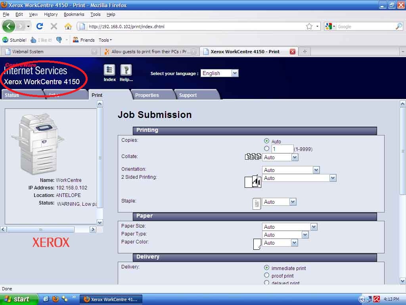Viewport: 406px width, 305px height.
Task: Go to home page icon
Action: 68,26
